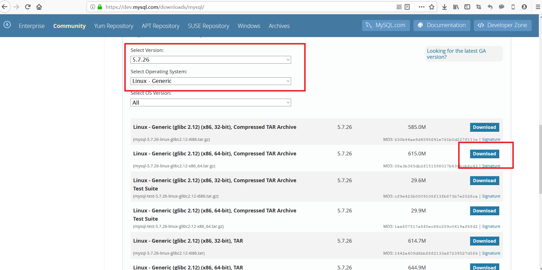Screen dimensions: 542x270
Task: Click MD5 value cf9e423b0009106f13fb873b7e2028ca
Action: point(436,196)
